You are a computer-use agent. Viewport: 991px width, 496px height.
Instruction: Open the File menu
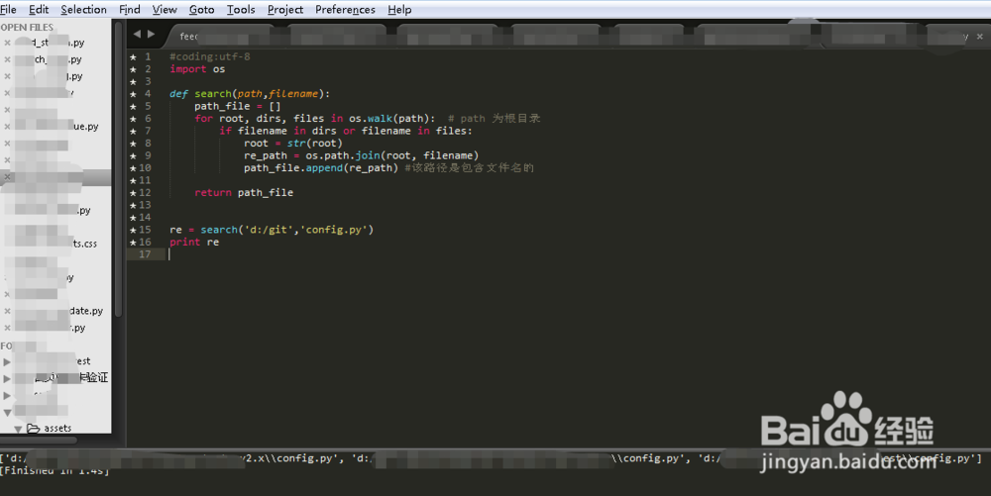click(x=8, y=10)
